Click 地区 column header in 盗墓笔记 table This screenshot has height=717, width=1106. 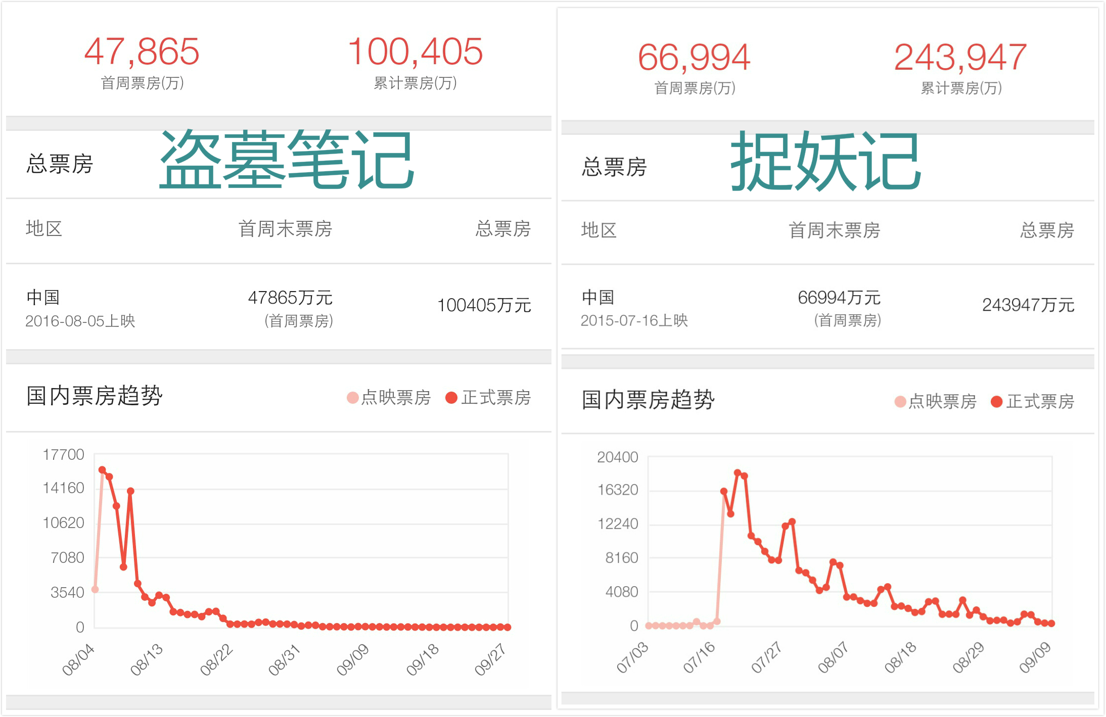(44, 228)
